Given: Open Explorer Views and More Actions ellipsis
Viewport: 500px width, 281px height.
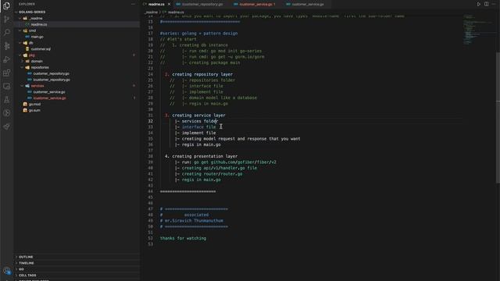Looking at the screenshot, I should pyautogui.click(x=134, y=4).
